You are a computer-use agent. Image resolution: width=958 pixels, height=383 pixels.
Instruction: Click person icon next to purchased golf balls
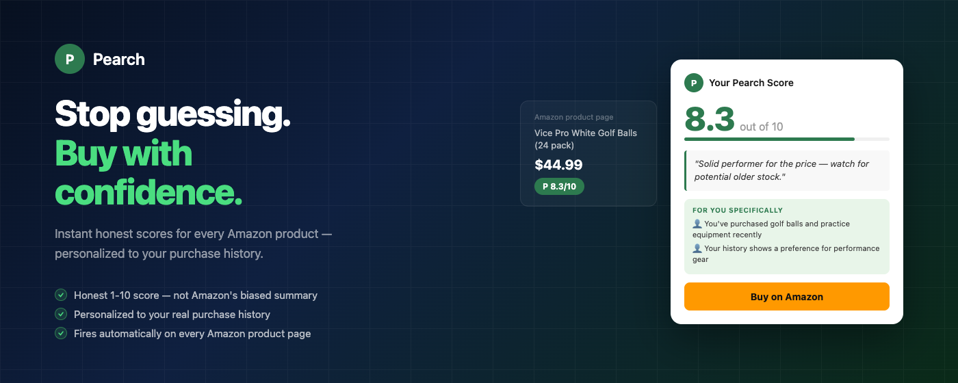coord(697,224)
